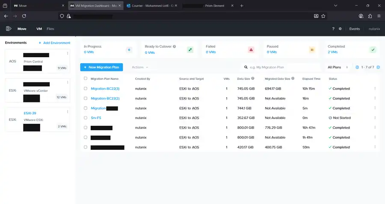Screen dimensions: 385x204
Task: Click Add Environment link
Action: pos(54,43)
